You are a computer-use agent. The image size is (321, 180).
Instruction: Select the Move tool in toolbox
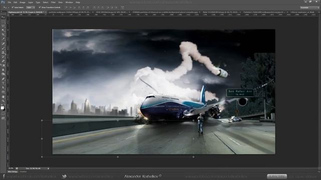coord(3,17)
